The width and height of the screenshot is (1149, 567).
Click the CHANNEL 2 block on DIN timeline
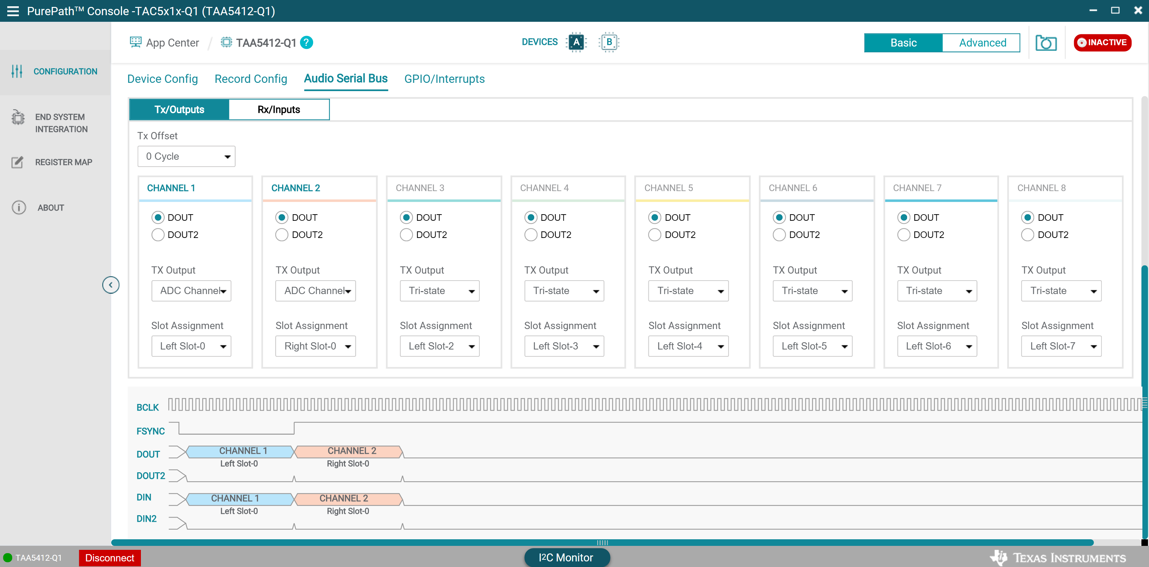click(349, 499)
